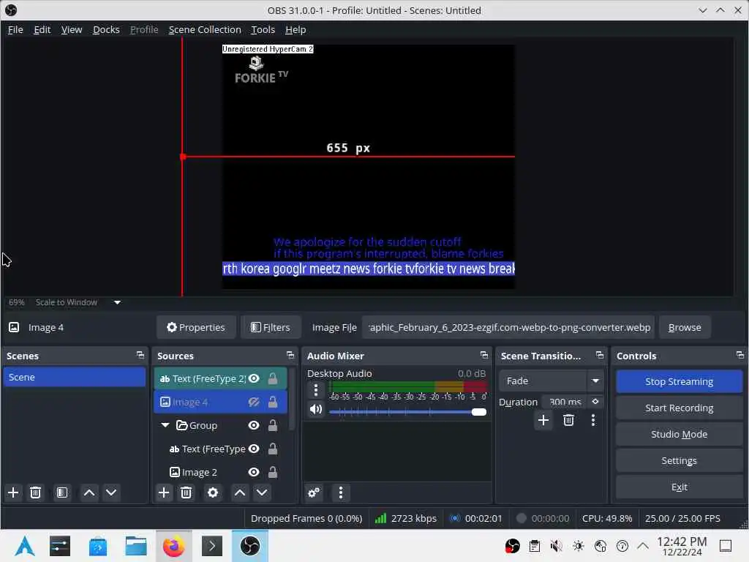Image resolution: width=749 pixels, height=562 pixels.
Task: Add a scene transition with plus
Action: click(x=543, y=420)
